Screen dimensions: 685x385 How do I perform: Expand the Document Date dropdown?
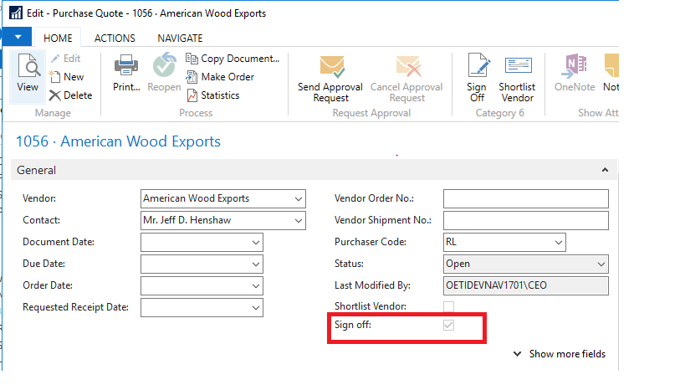coord(256,243)
